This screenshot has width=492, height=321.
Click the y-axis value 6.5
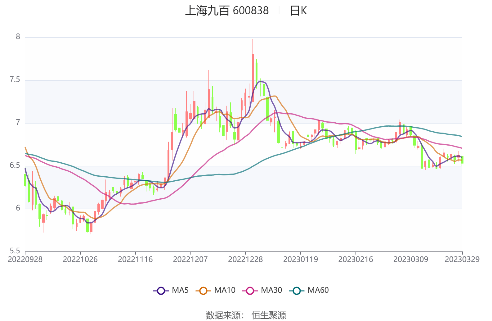[x=15, y=165]
